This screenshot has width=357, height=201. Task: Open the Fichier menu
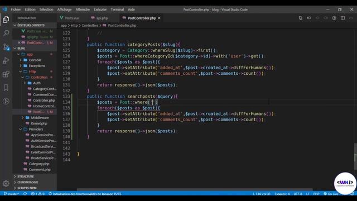point(16,9)
